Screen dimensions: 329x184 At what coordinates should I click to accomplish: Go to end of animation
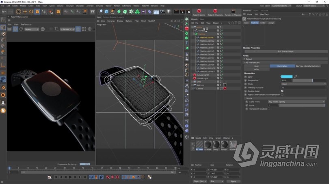(85, 177)
